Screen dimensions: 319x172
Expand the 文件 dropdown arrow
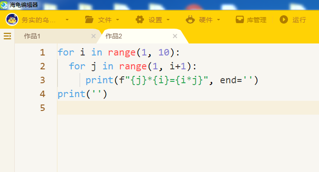tap(118, 20)
